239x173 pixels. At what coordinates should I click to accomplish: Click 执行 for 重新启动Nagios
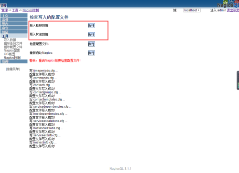click(91, 53)
